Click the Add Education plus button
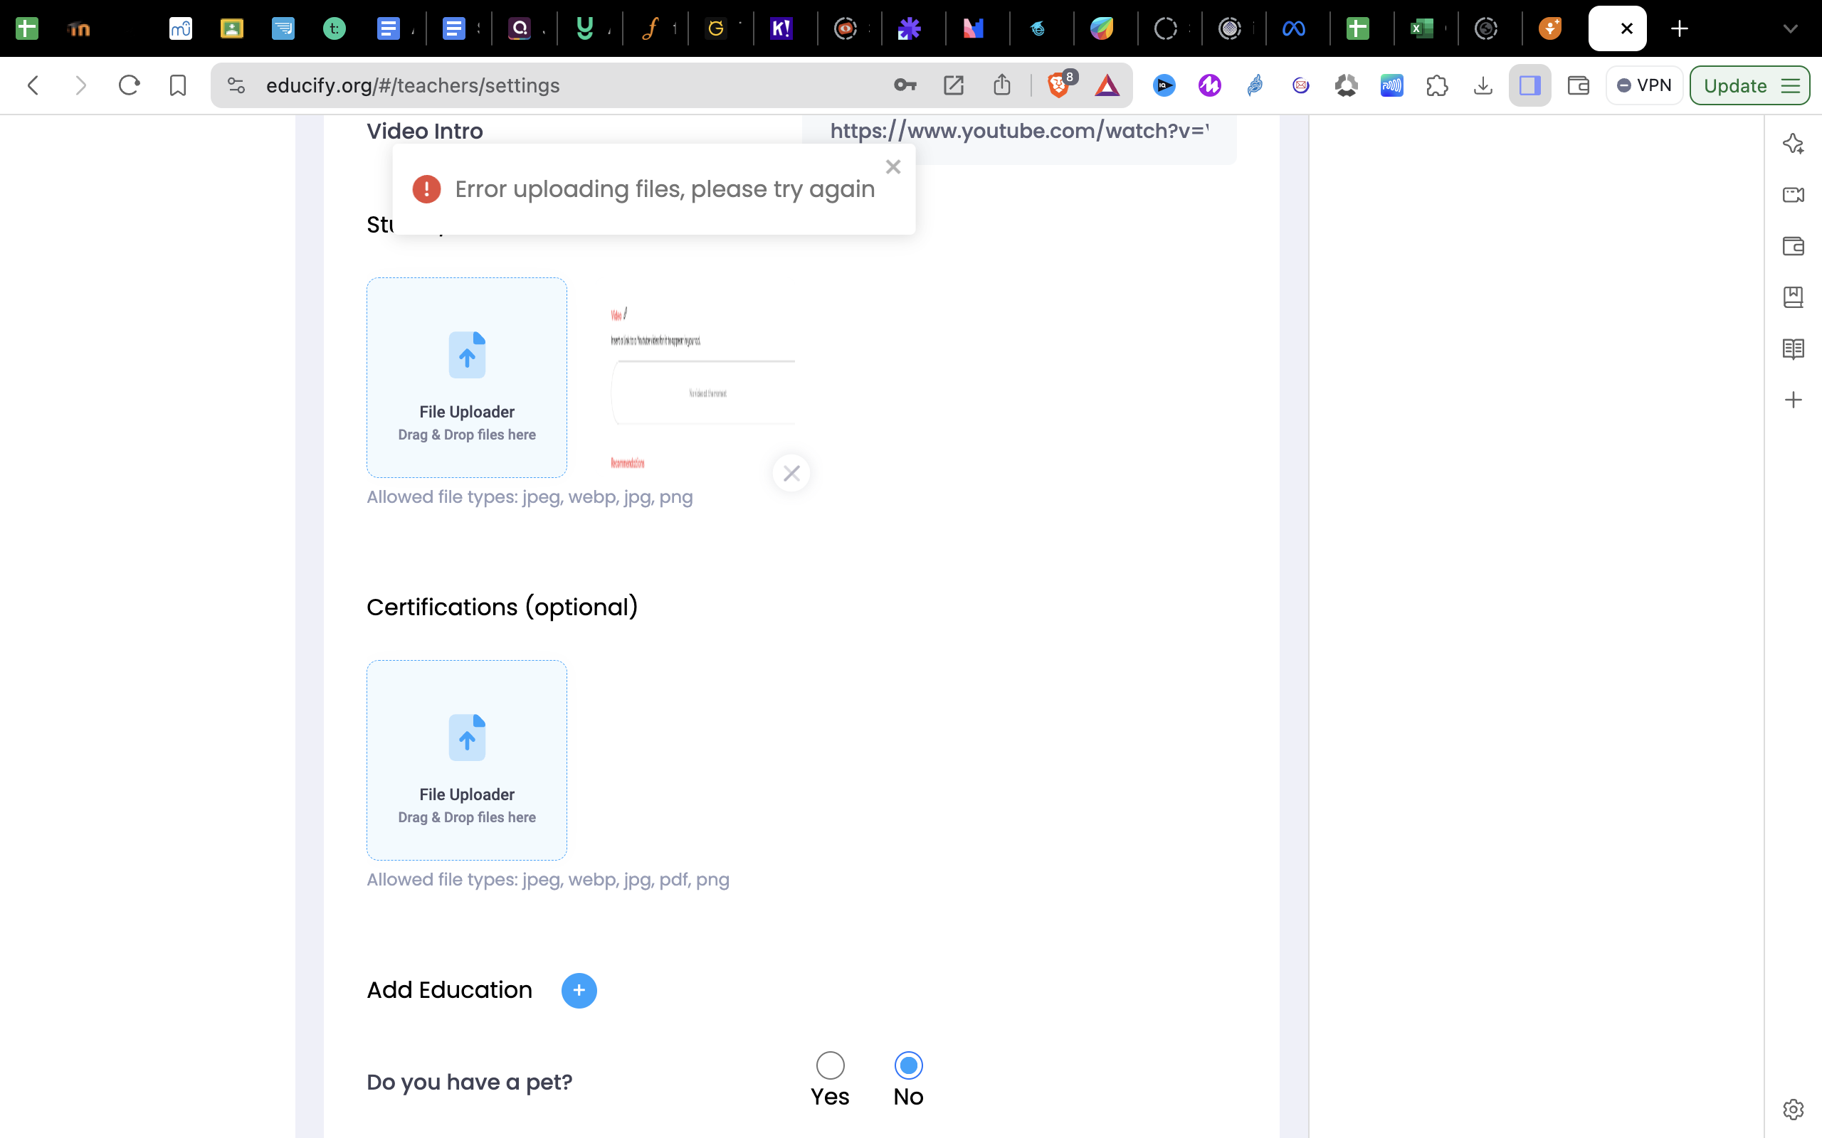Image resolution: width=1822 pixels, height=1138 pixels. (x=578, y=990)
